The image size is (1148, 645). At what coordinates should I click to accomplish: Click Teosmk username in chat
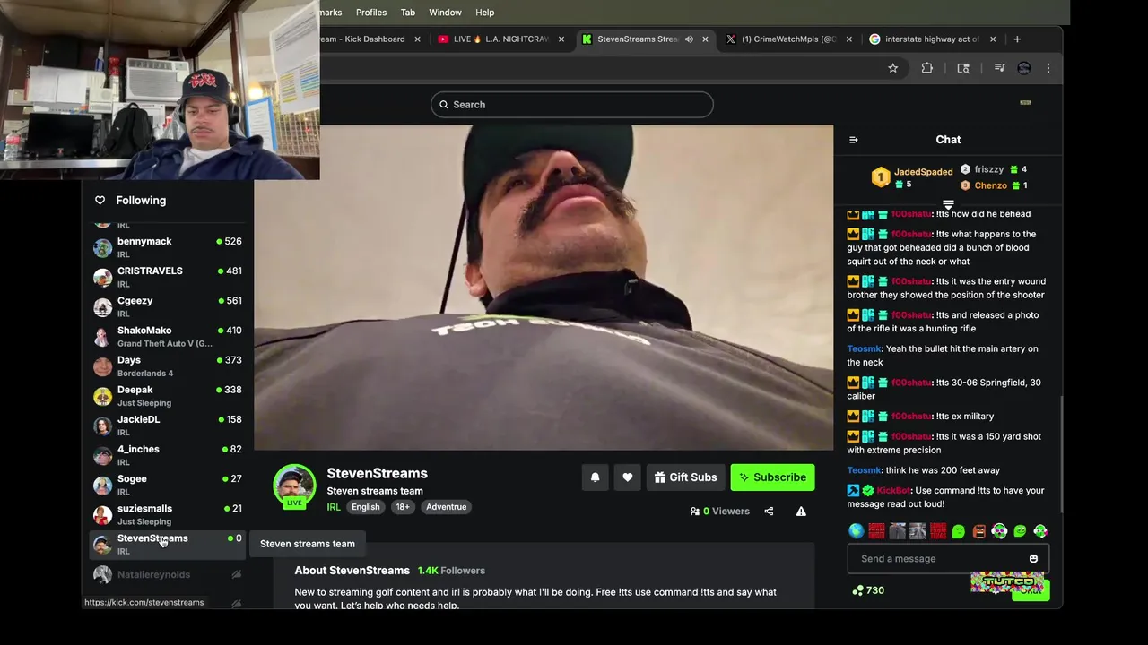(864, 348)
